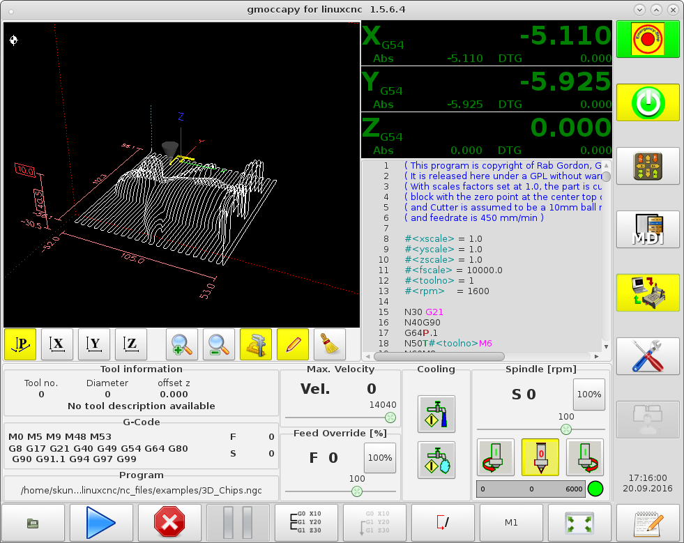Click the X axis DRO readout

coord(487,43)
